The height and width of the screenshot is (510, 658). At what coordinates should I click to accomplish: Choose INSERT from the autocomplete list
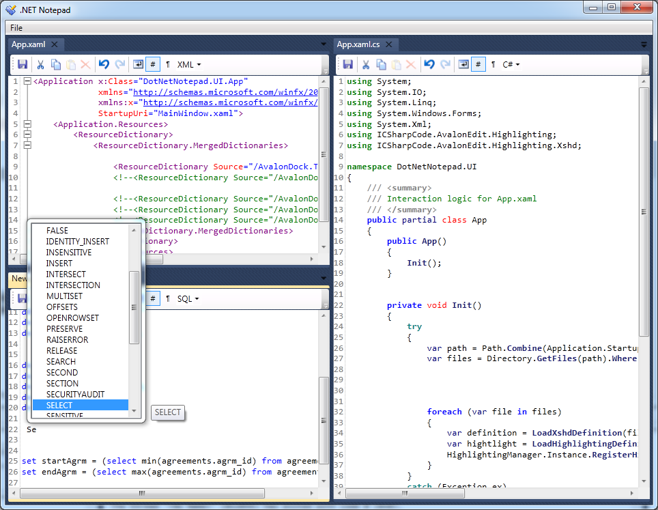81,263
